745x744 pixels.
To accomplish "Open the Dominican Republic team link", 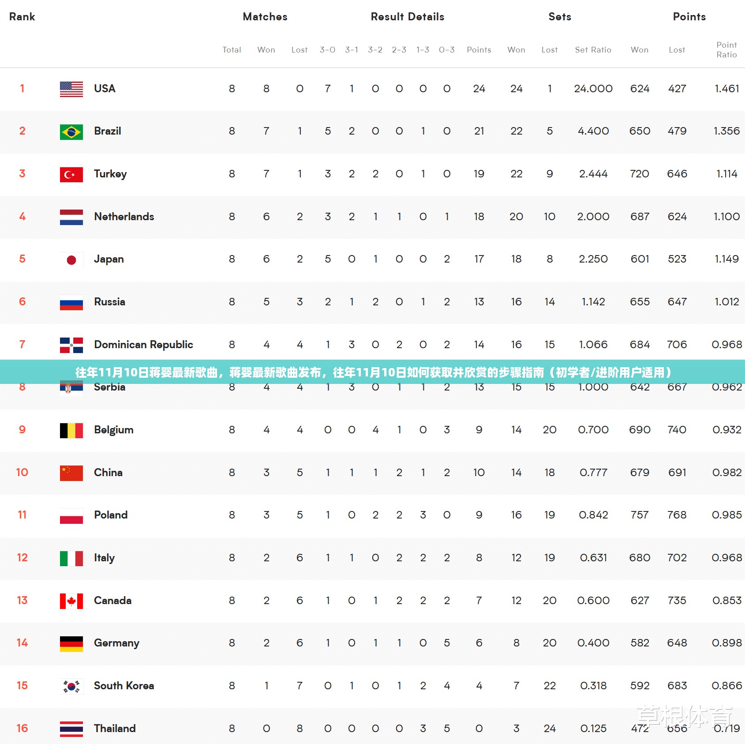I will tap(143, 345).
